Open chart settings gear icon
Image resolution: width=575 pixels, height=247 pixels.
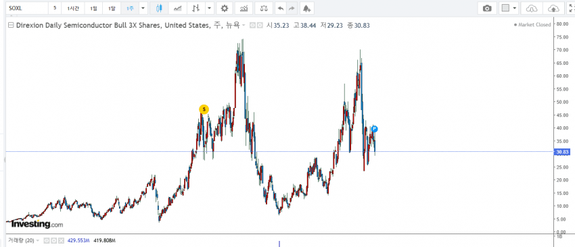[224, 8]
